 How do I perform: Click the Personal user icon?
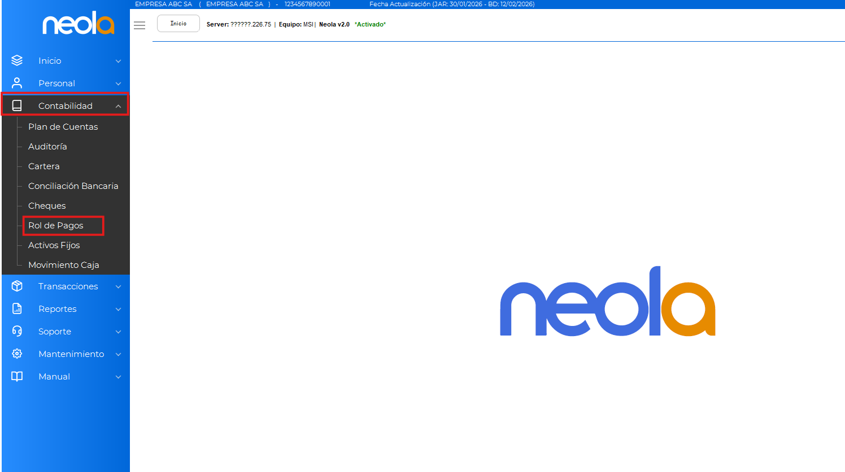click(17, 83)
